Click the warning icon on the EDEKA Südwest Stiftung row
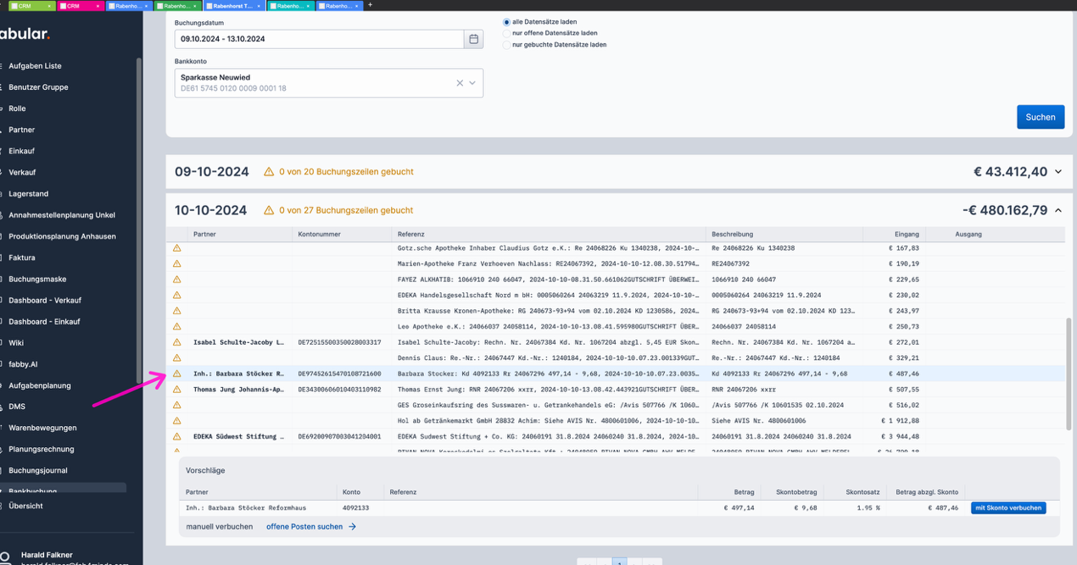The width and height of the screenshot is (1077, 565). point(176,435)
